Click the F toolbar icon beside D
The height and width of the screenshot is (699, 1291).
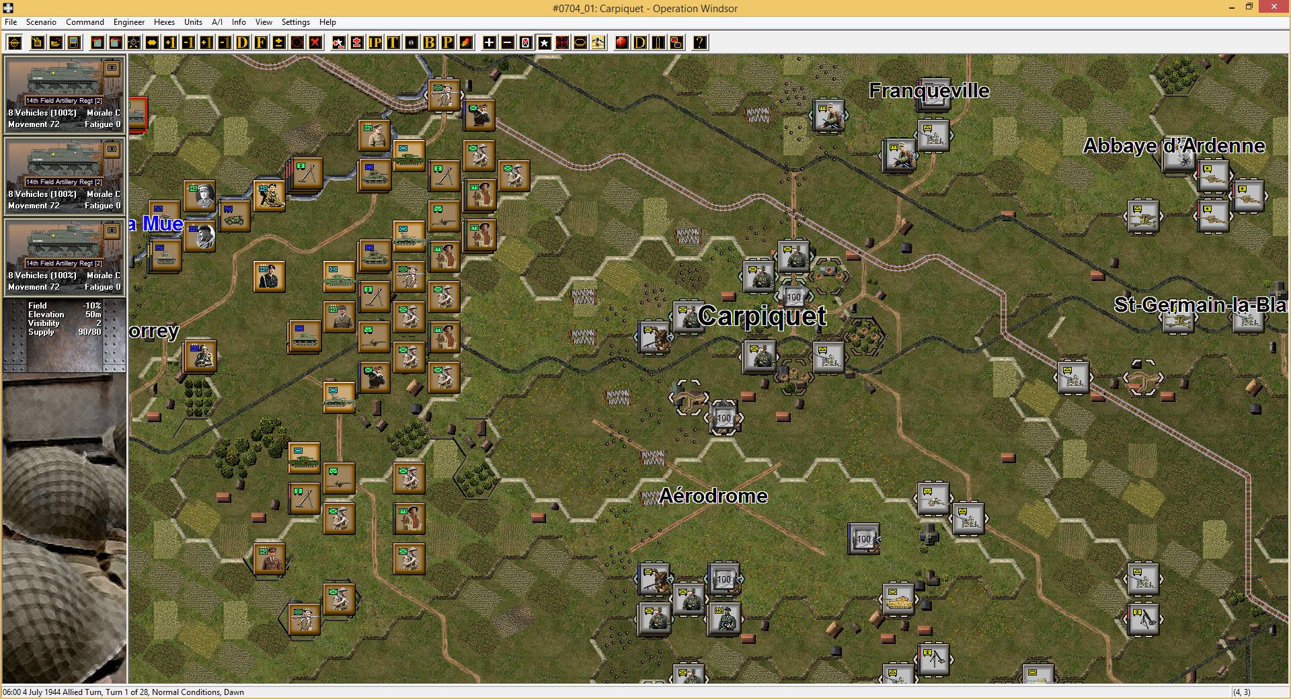[261, 43]
